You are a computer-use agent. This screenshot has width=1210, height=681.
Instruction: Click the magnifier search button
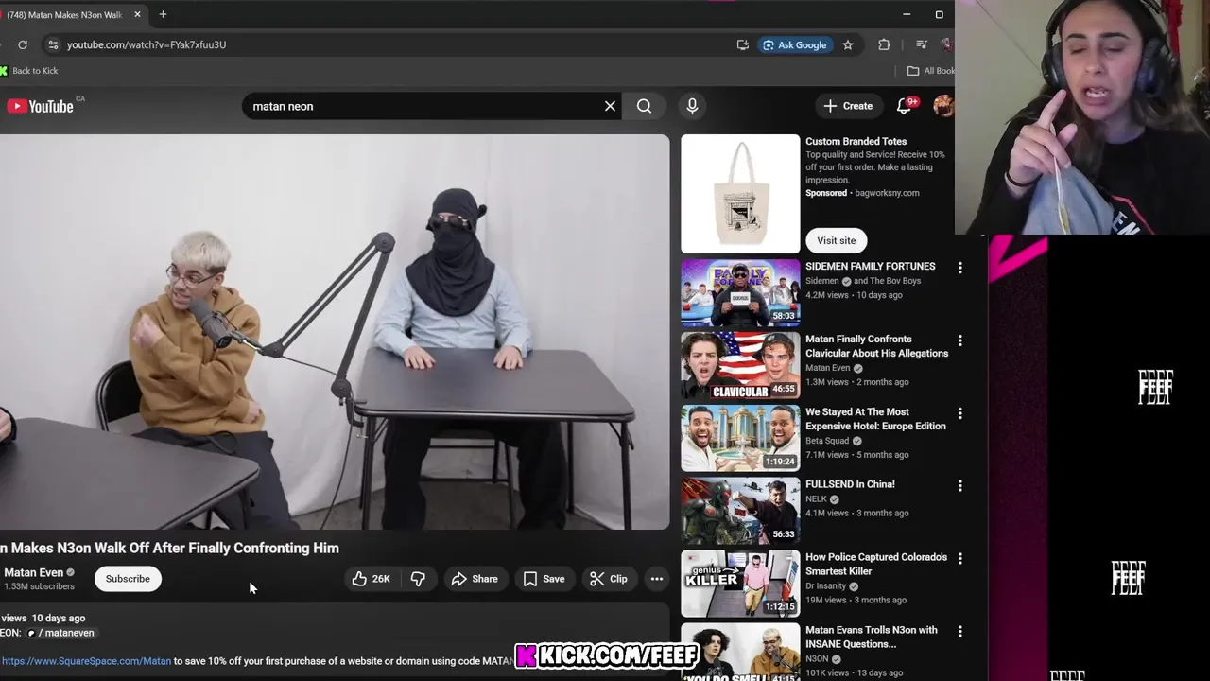[x=644, y=106]
